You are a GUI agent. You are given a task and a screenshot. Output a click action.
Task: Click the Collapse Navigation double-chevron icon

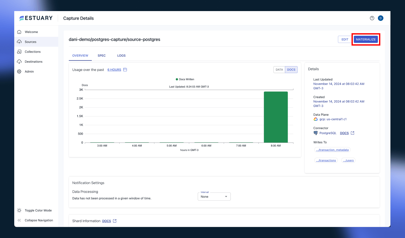tap(19, 220)
